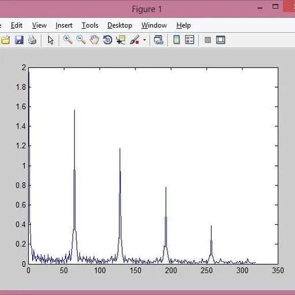Save the figure with the floppy disk icon
The image size is (295, 295).
(x=19, y=40)
